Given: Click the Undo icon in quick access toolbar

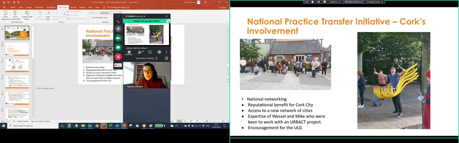Looking at the screenshot, I should pos(8,2).
